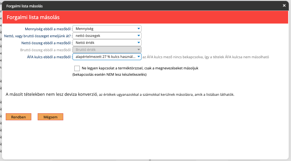Expand the Nettó érték dropdown
The width and height of the screenshot is (291, 161).
click(x=107, y=43)
